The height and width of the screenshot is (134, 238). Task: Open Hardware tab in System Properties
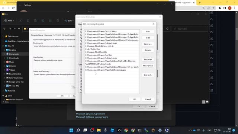[48, 35]
